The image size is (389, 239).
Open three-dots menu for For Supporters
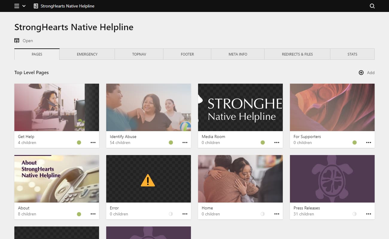click(x=369, y=143)
